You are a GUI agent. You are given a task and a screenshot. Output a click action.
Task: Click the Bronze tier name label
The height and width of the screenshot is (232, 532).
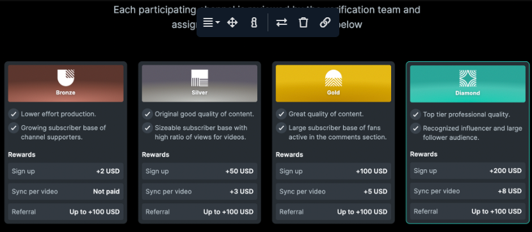(x=66, y=93)
